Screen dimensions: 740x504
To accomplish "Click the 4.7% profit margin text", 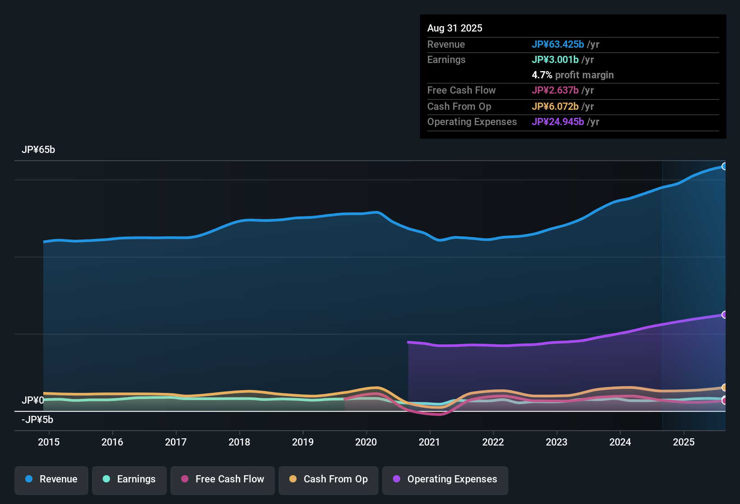I will pyautogui.click(x=572, y=75).
